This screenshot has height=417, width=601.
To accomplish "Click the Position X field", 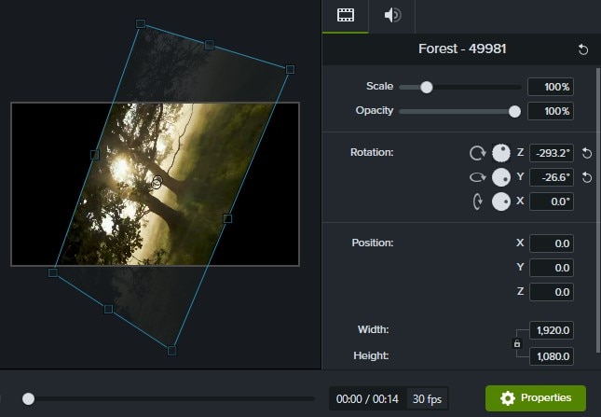I will tap(552, 243).
